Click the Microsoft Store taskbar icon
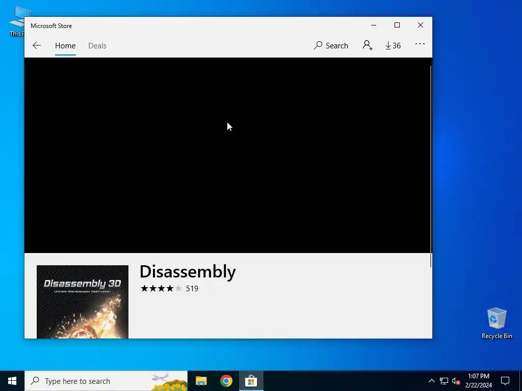Viewport: 522px width, 391px height. point(251,381)
